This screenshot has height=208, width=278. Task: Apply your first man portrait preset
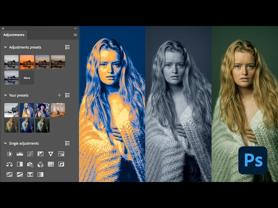[11, 126]
